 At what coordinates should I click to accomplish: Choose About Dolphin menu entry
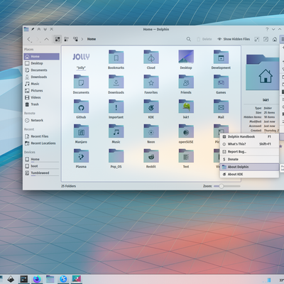(249, 167)
